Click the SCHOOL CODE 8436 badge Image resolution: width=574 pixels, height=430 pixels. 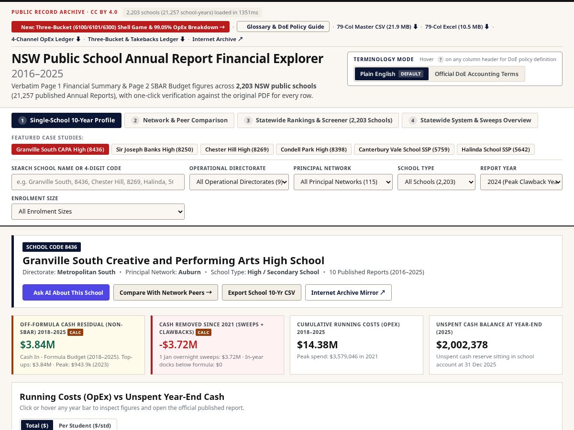click(x=52, y=247)
